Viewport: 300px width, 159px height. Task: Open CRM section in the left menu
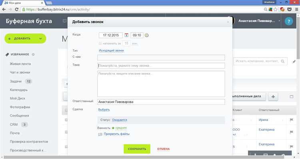14,124
